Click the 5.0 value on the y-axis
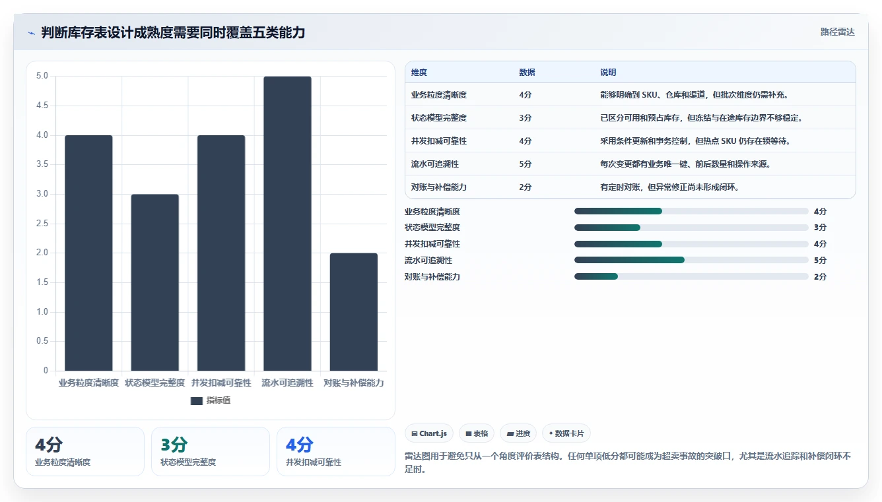 (x=42, y=76)
